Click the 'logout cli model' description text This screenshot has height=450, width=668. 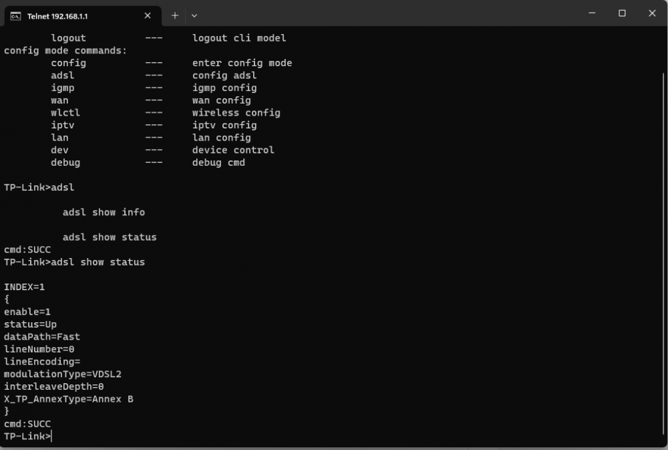pyautogui.click(x=239, y=38)
